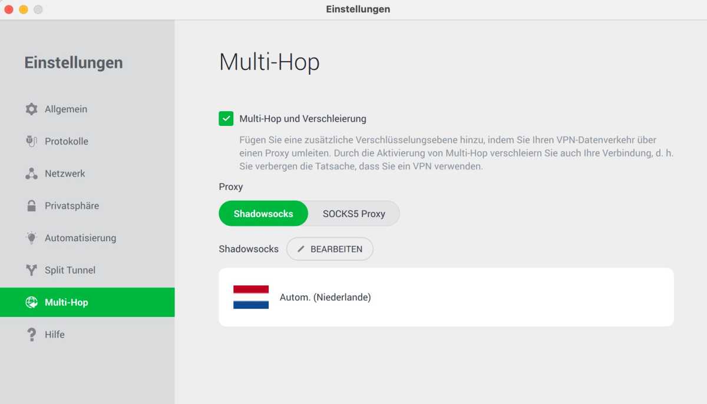Click the Split Tunnel fork icon
Image resolution: width=707 pixels, height=404 pixels.
tap(31, 271)
